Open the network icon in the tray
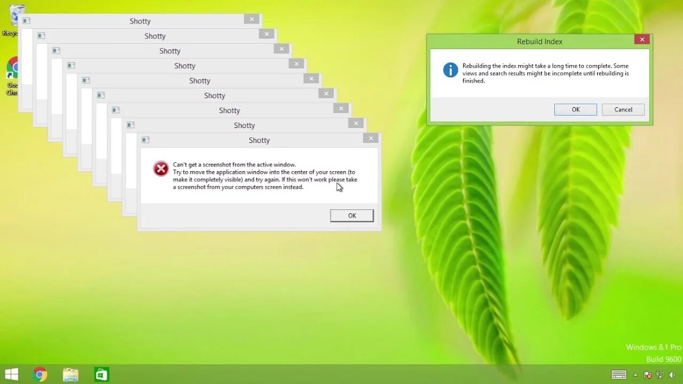This screenshot has height=384, width=683. click(660, 375)
